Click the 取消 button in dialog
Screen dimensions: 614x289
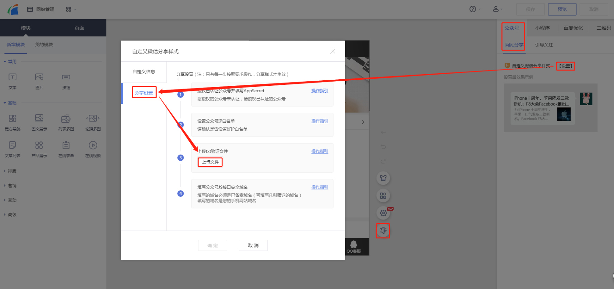pos(253,245)
